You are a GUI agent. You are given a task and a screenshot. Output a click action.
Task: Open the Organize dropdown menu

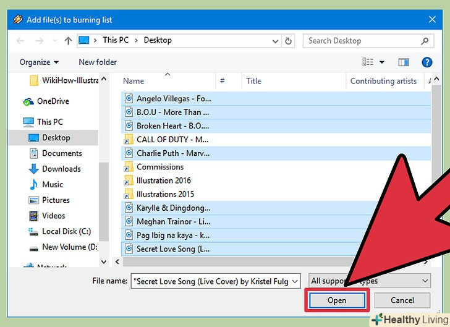point(39,62)
